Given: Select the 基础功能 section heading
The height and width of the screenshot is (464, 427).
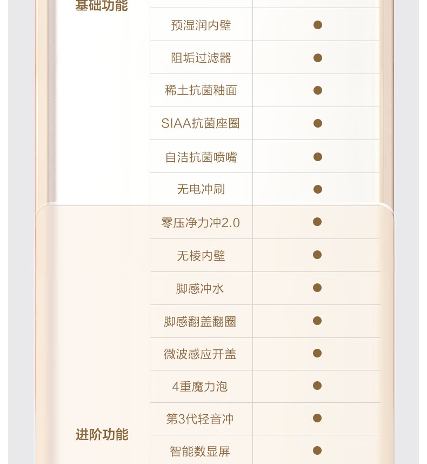Looking at the screenshot, I should [102, 5].
